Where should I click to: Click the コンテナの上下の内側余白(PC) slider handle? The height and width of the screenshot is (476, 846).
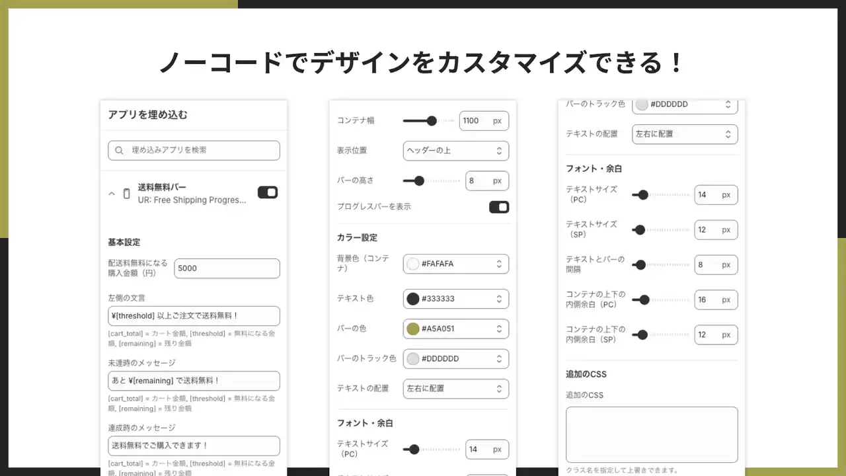coord(644,300)
